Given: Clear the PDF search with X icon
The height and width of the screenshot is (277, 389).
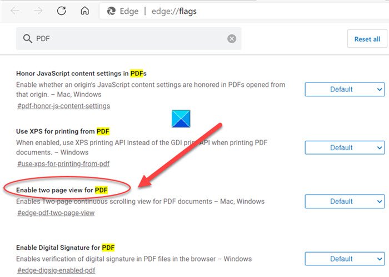Looking at the screenshot, I should coord(232,39).
